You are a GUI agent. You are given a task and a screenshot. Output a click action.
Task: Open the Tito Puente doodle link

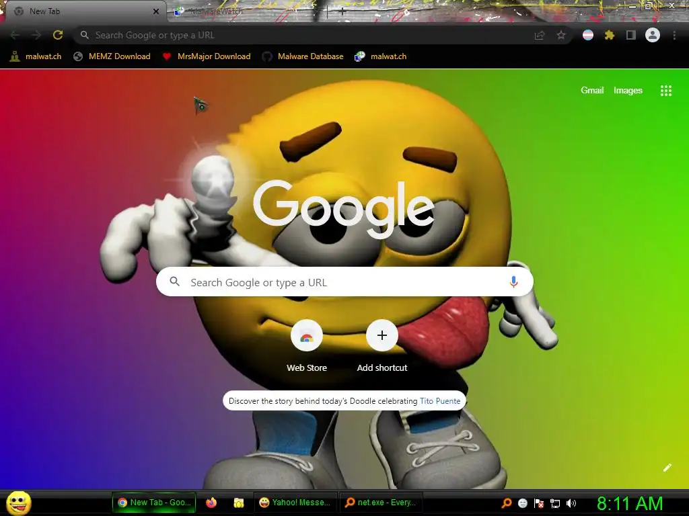coord(440,401)
